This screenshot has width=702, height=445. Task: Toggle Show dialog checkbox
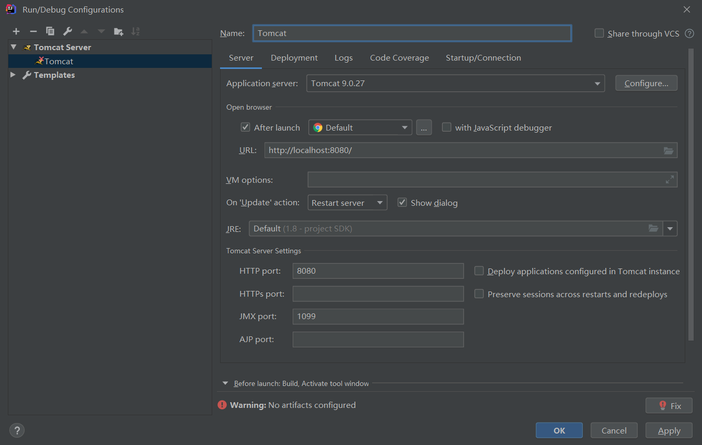(402, 202)
